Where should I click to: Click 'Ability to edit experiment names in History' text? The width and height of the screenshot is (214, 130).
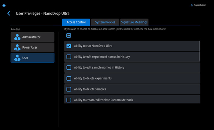102,57
